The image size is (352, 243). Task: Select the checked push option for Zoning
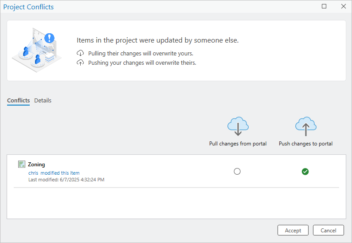pos(305,172)
